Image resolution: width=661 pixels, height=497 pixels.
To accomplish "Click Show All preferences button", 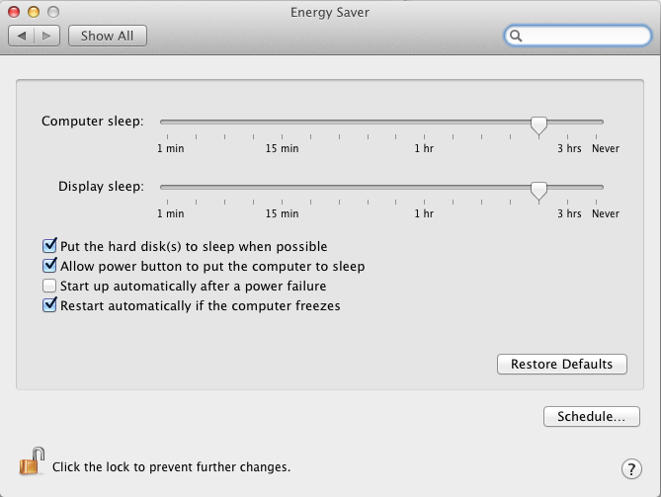I will (x=108, y=36).
